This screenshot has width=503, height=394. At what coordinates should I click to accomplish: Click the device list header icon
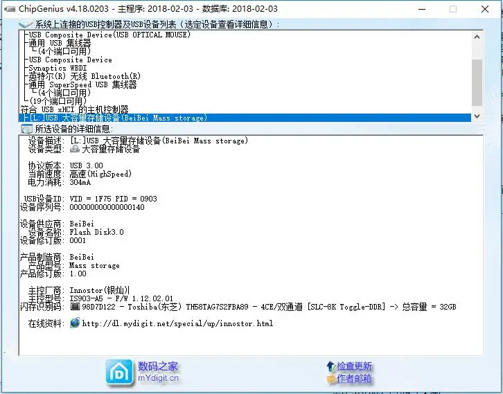click(26, 24)
